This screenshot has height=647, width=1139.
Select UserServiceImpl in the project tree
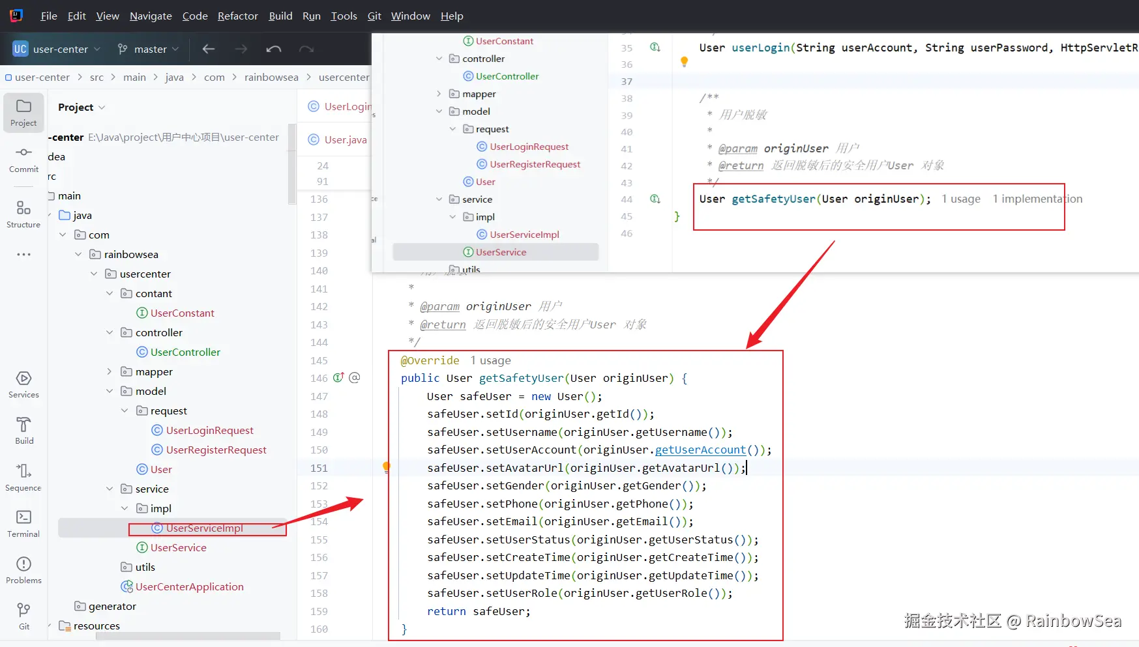[x=204, y=528]
